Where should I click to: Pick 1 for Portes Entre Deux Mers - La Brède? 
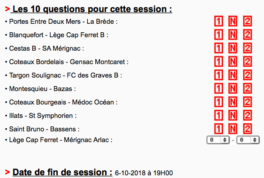tap(218, 21)
